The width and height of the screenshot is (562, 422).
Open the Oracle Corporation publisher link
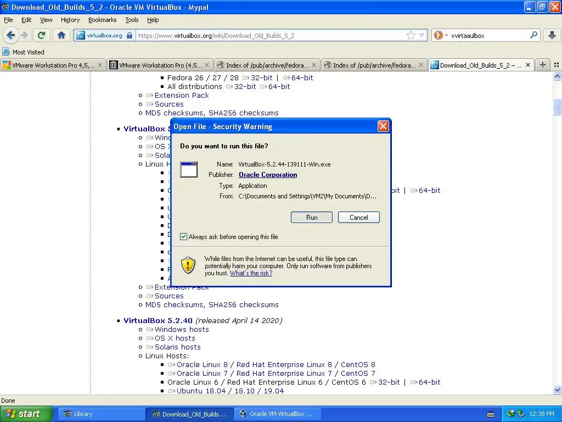[268, 175]
